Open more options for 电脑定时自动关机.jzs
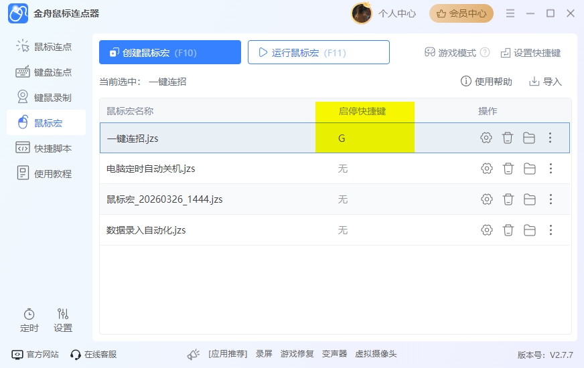This screenshot has height=368, width=584. coord(551,169)
